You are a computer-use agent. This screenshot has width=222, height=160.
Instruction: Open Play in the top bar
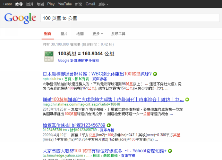(x=51, y=4)
